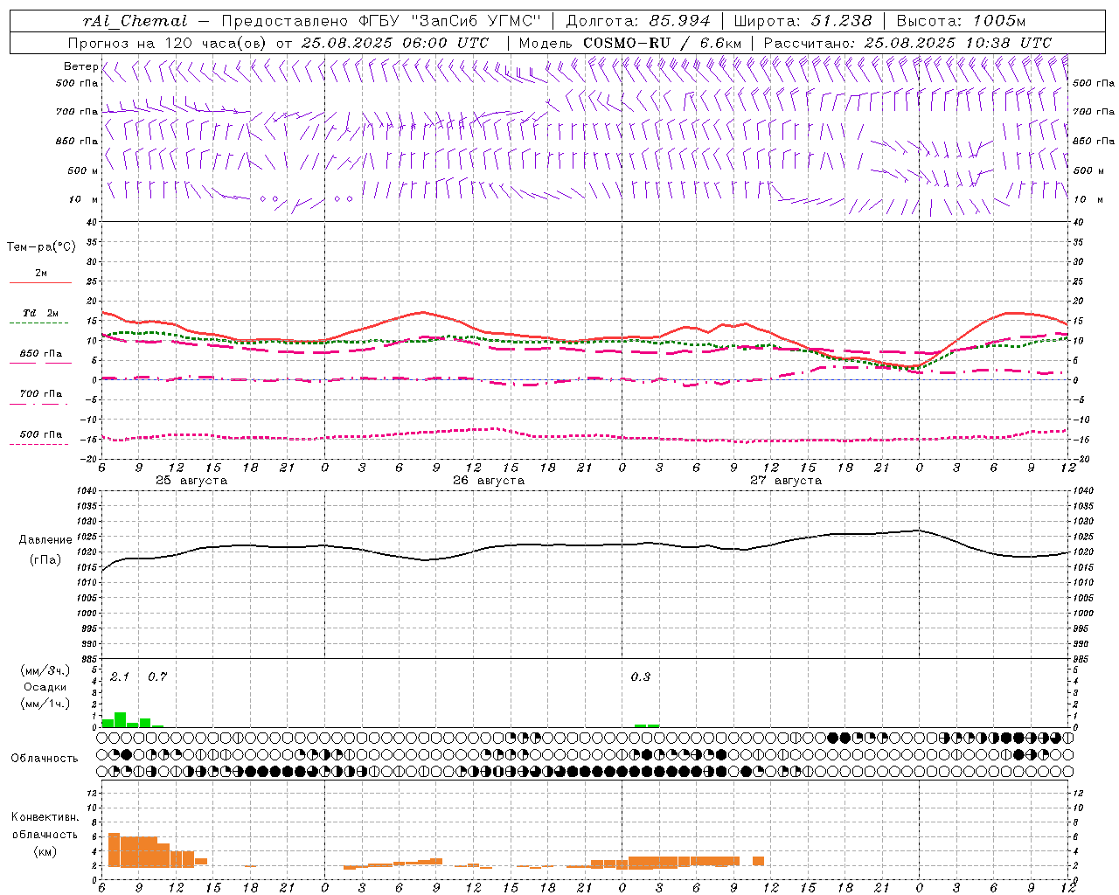Click the Долгота: 85.994 header field
Viewport: 1119px width, 895px height.
tap(638, 21)
